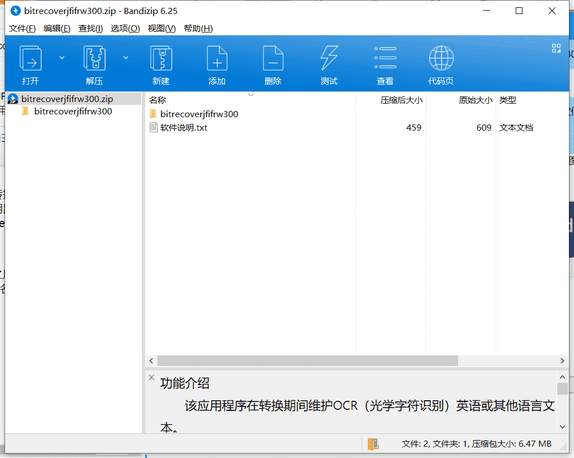Click the horizontal scrollbar right arrow
This screenshot has width=574, height=458.
pos(562,360)
